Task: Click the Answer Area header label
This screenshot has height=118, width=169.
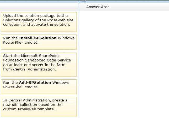Action: coord(98,7)
